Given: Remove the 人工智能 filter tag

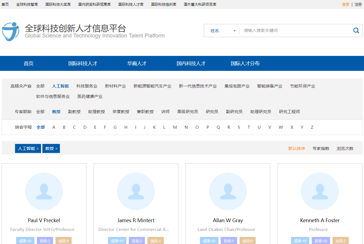Looking at the screenshot, I should pyautogui.click(x=38, y=149).
